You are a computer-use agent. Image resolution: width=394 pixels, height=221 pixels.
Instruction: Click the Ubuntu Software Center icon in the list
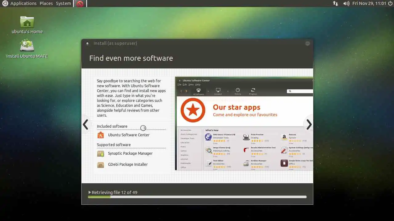click(100, 135)
